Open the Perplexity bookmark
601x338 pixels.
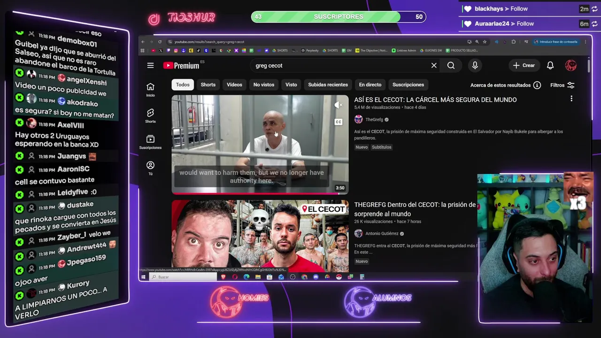tap(310, 50)
